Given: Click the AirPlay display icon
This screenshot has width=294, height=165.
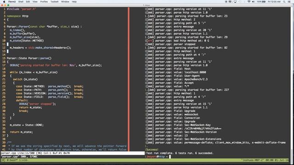Looking at the screenshot, I should click(x=235, y=2).
